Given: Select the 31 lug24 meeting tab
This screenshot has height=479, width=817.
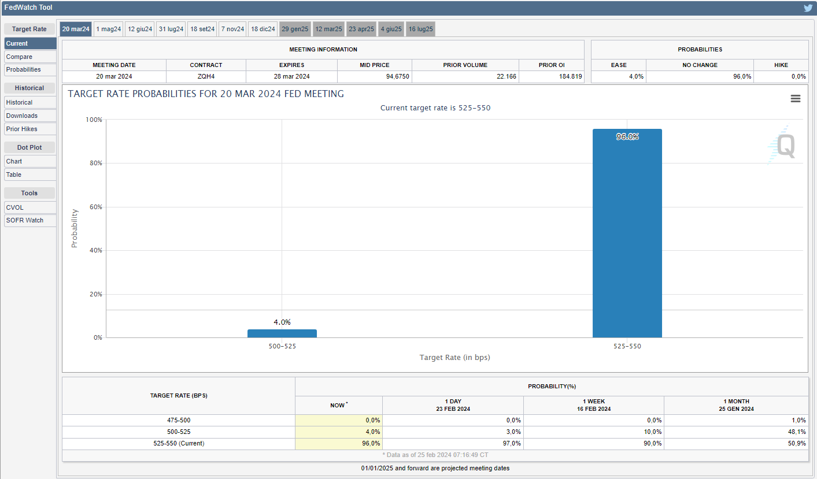Looking at the screenshot, I should point(171,29).
